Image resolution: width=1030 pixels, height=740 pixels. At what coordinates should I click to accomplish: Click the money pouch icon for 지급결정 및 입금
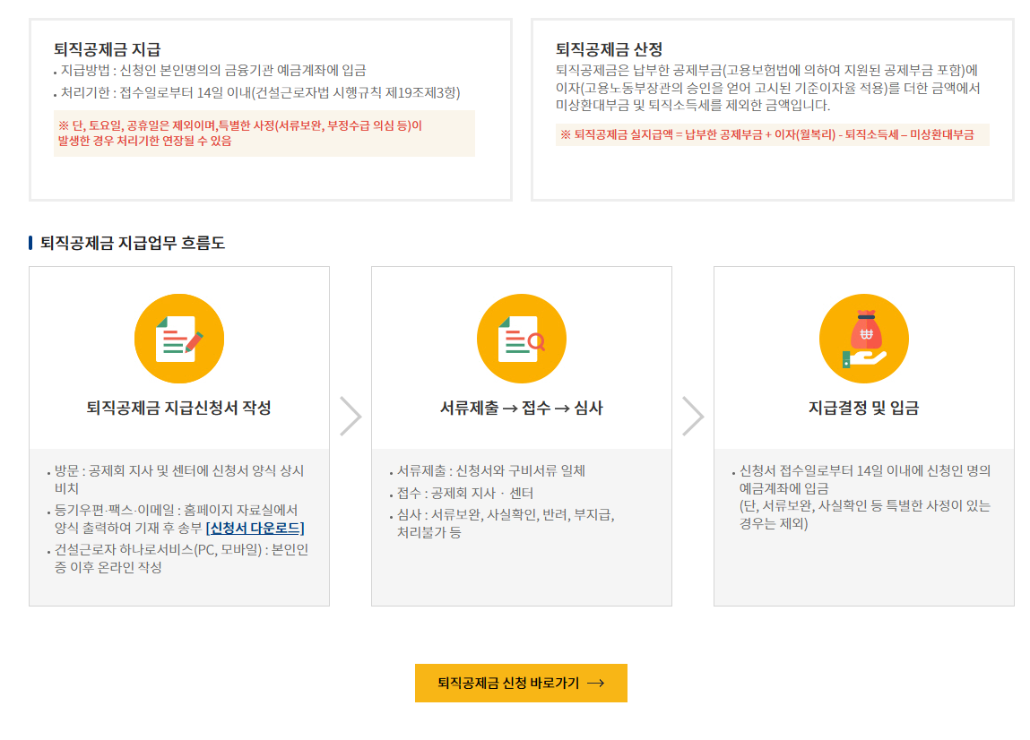[863, 339]
